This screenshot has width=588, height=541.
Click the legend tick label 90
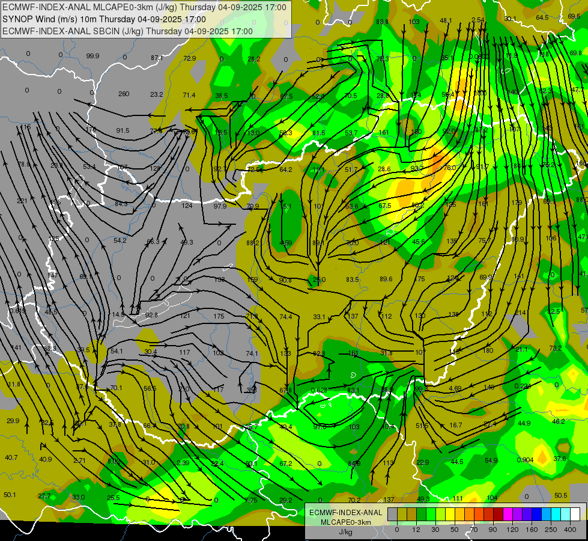click(x=493, y=530)
